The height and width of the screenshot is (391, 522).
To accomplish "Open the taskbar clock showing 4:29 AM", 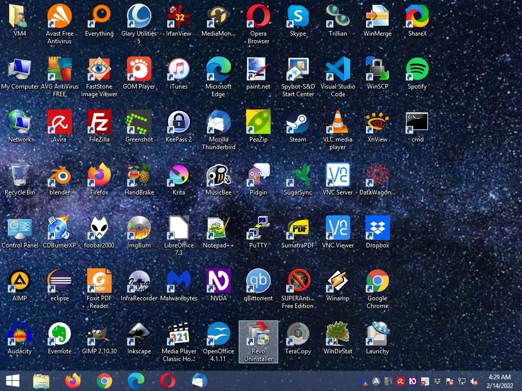I will coord(500,381).
